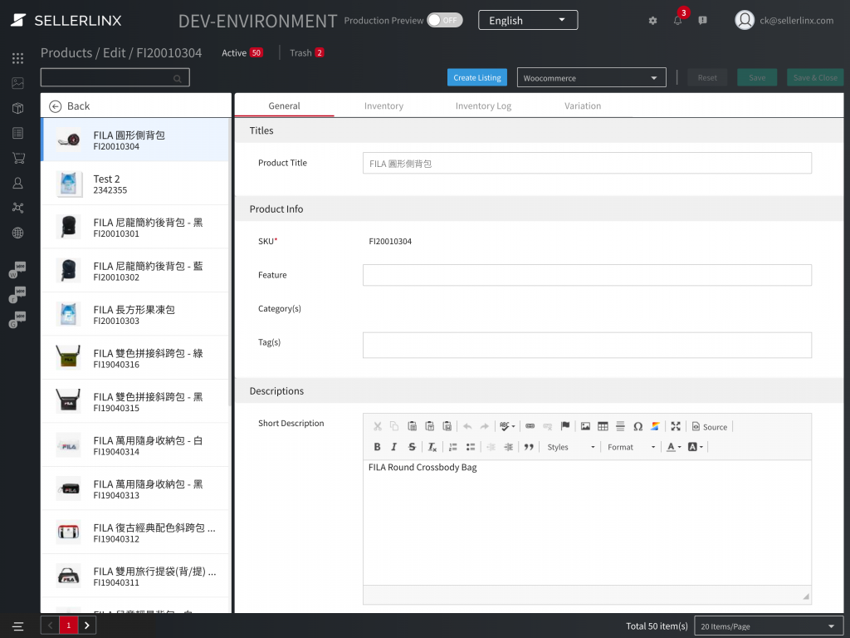Open the shopping cart sidebar icon

(x=18, y=158)
